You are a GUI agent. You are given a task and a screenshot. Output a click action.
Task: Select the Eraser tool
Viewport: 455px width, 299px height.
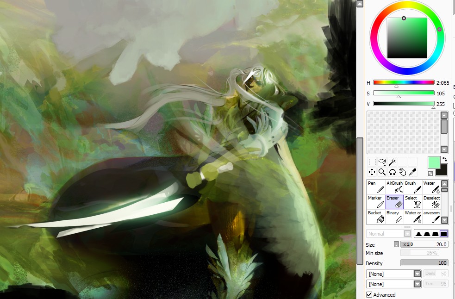pos(394,202)
